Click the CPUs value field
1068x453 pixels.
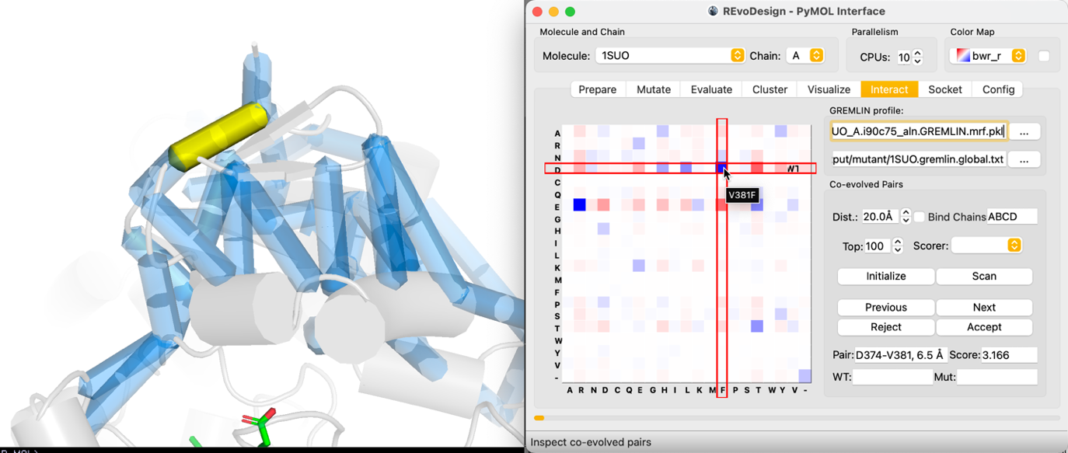(903, 57)
